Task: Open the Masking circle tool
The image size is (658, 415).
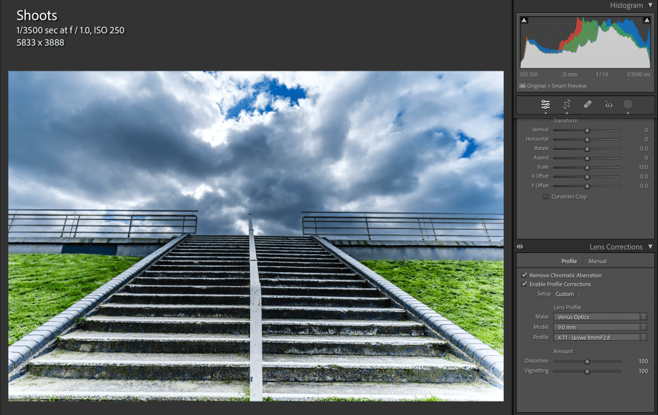Action: [628, 104]
